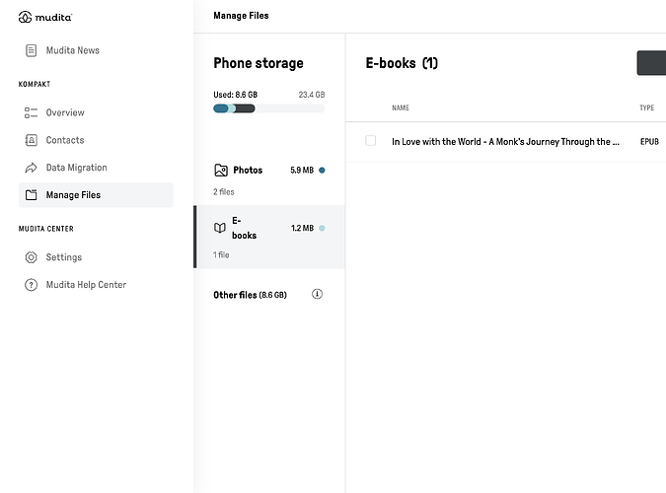Click the Phone storage heading
The height and width of the screenshot is (493, 666).
[259, 63]
